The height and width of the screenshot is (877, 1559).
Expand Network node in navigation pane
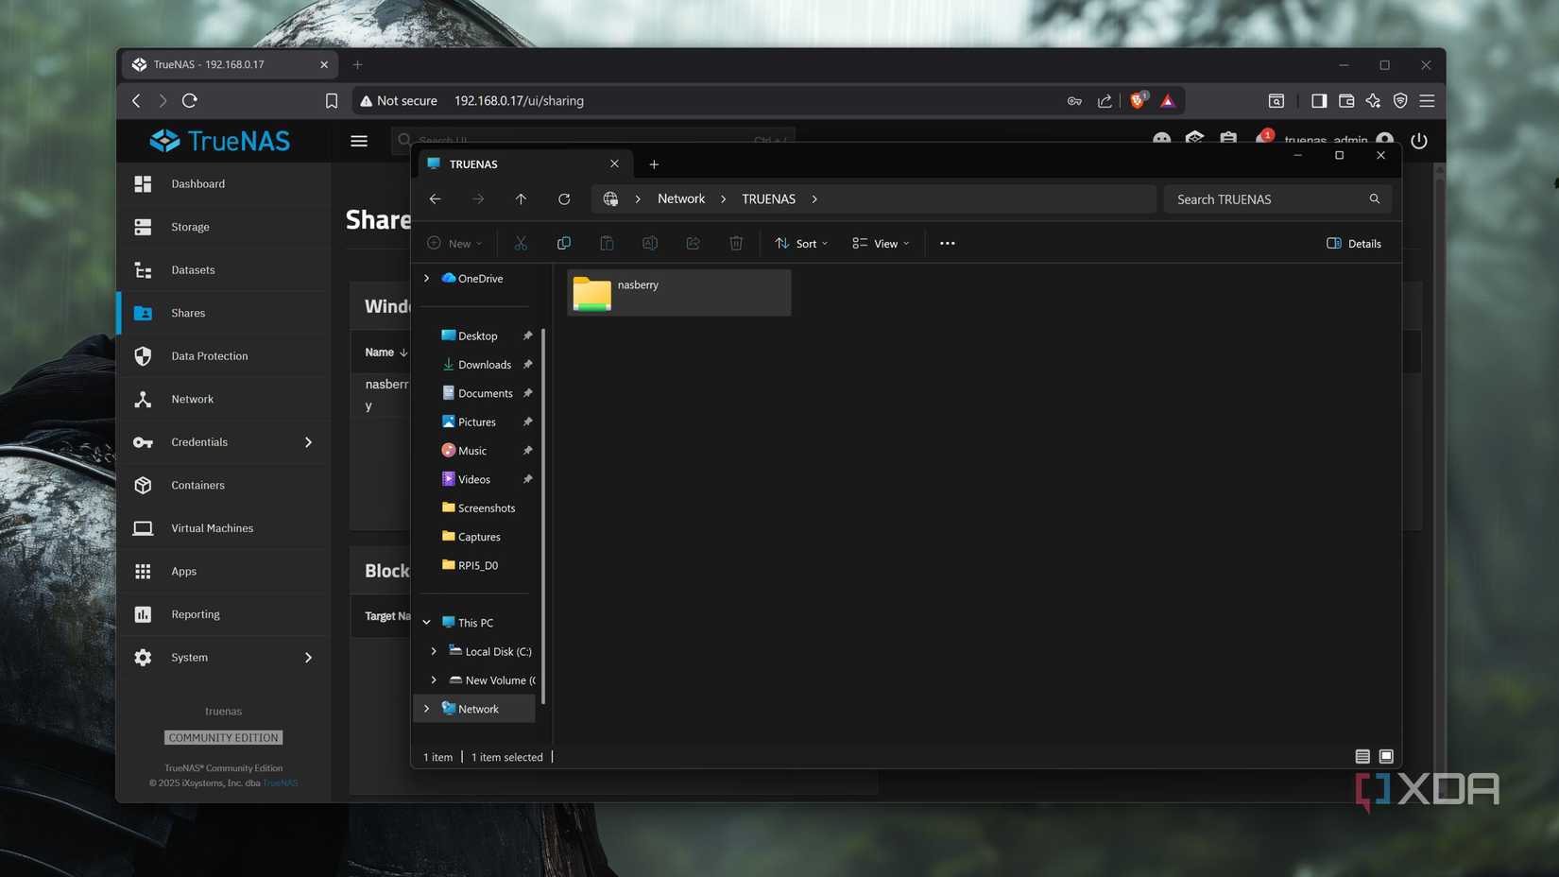coord(426,709)
